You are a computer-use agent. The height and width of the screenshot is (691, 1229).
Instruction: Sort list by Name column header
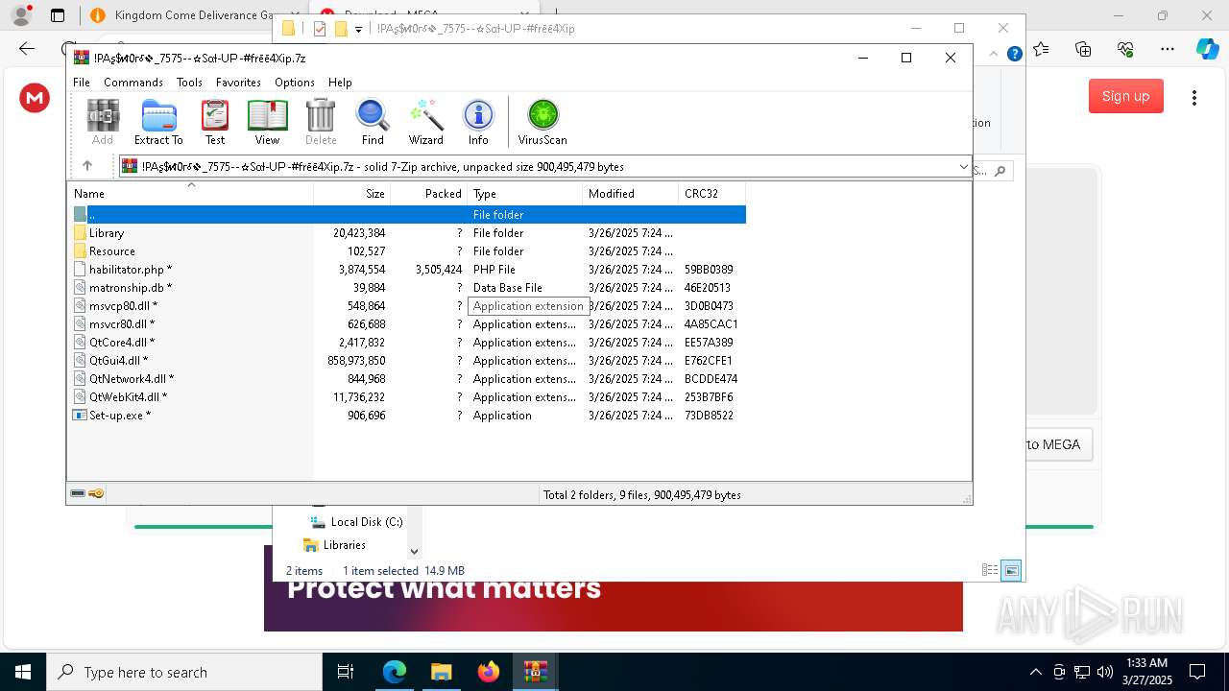(x=190, y=194)
